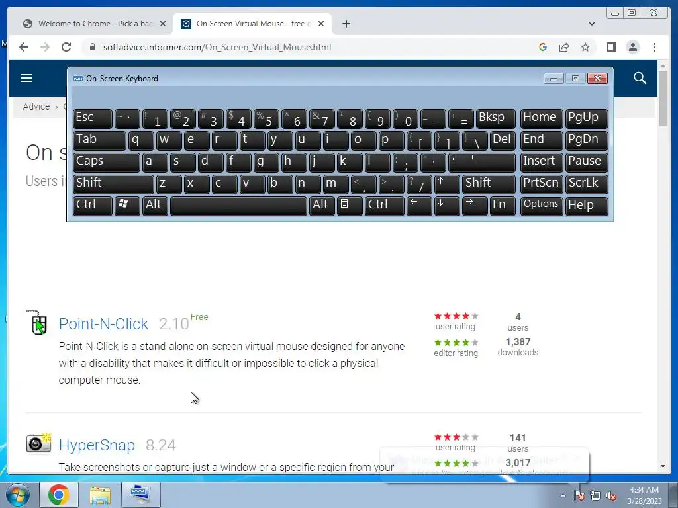Image resolution: width=678 pixels, height=508 pixels.
Task: Click the Pause key
Action: click(x=587, y=162)
